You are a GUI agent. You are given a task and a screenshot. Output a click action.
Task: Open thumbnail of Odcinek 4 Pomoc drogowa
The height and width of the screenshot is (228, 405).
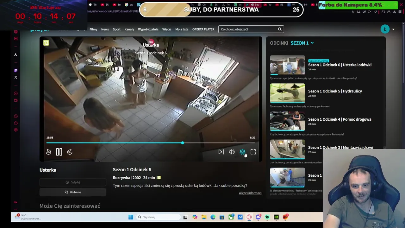[x=287, y=122]
